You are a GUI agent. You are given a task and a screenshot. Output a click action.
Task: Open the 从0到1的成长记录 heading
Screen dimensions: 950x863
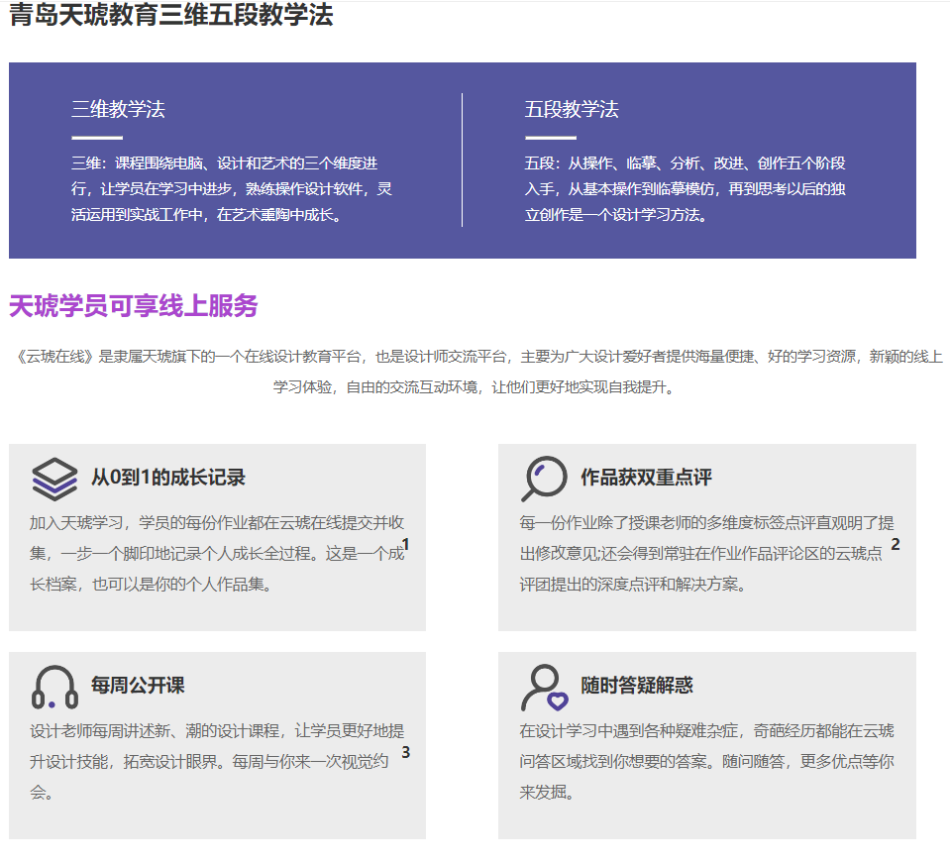coord(167,478)
